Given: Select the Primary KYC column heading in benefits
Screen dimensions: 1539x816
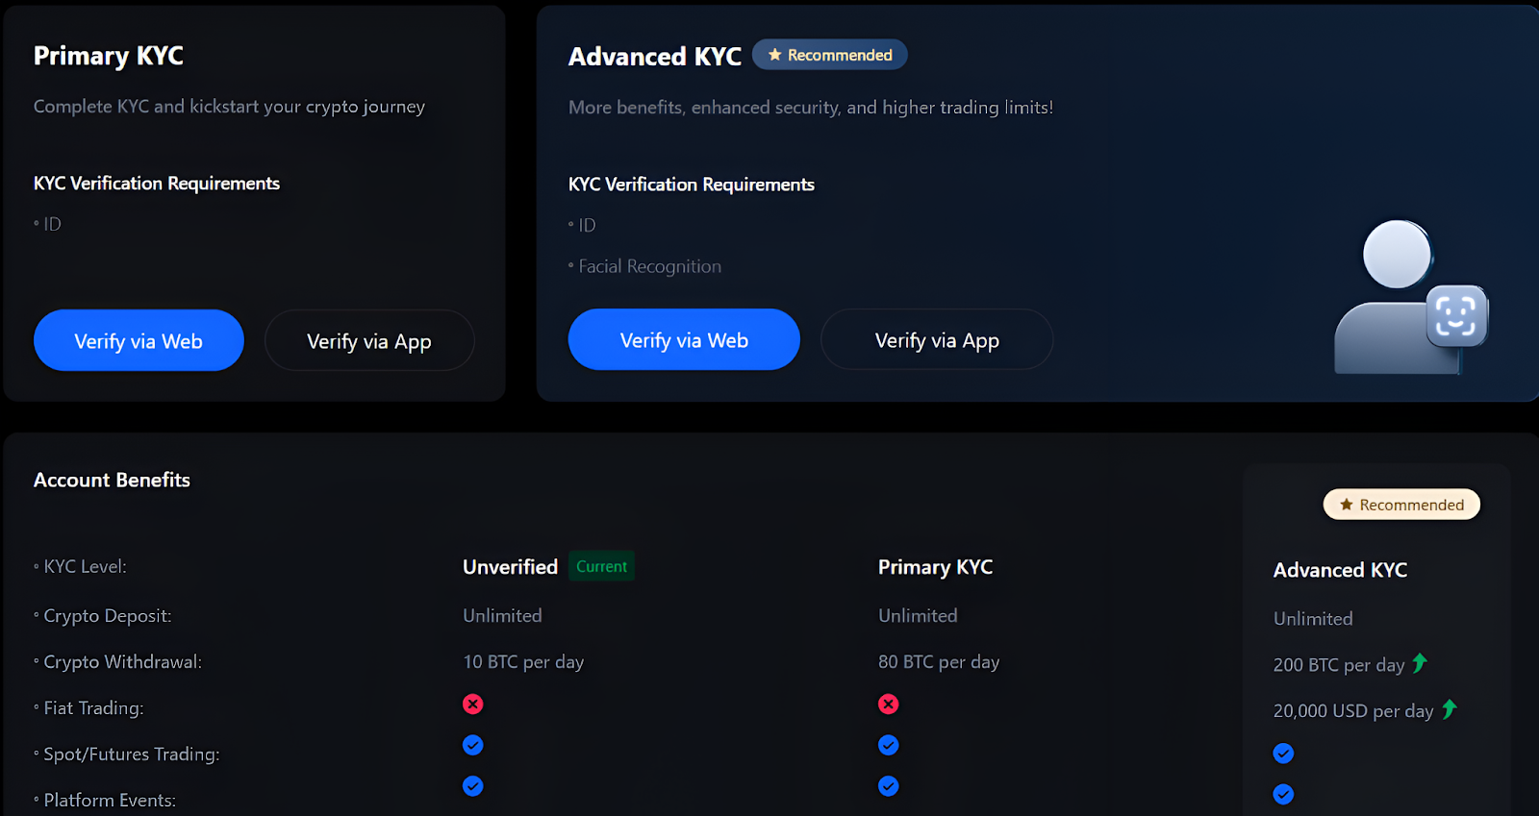Looking at the screenshot, I should tap(935, 567).
